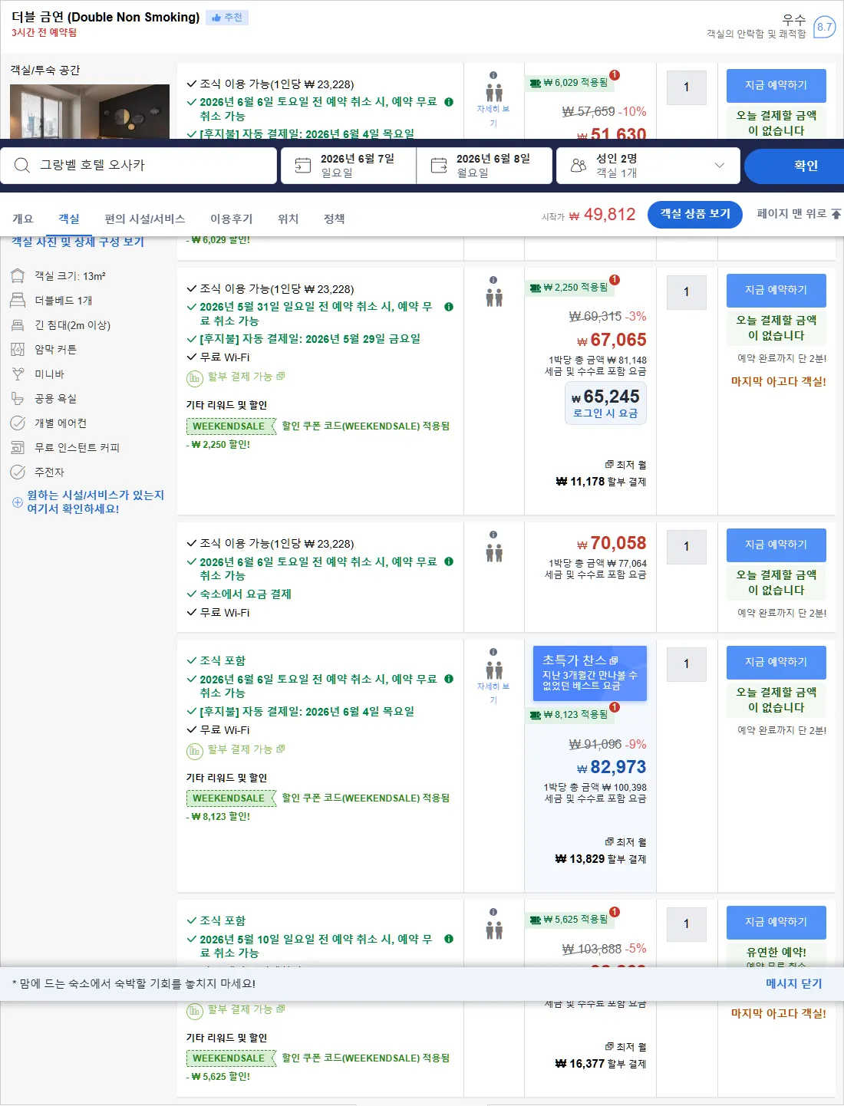The height and width of the screenshot is (1106, 844).
Task: Open room quantity selector in ₩82,973 offer
Action: [x=687, y=664]
